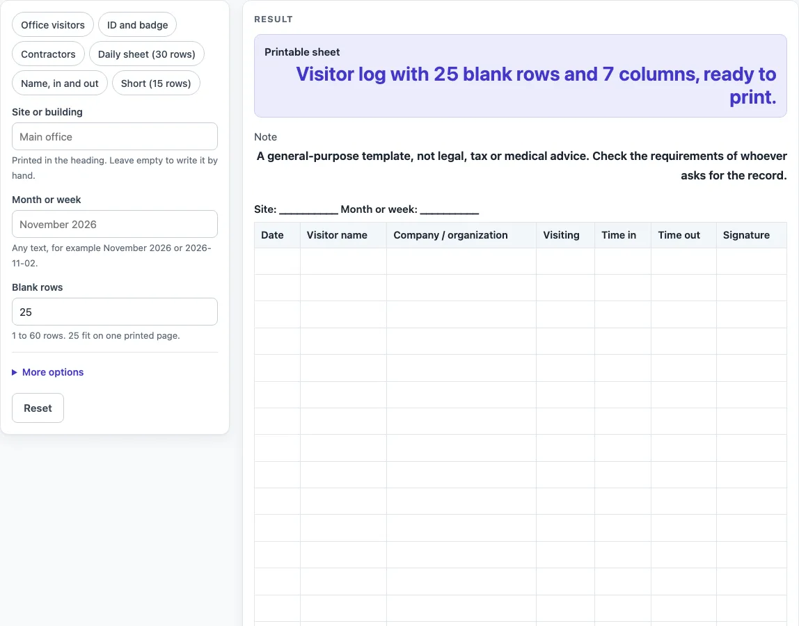Select the Name, in and out preset
The image size is (799, 626).
pos(60,83)
